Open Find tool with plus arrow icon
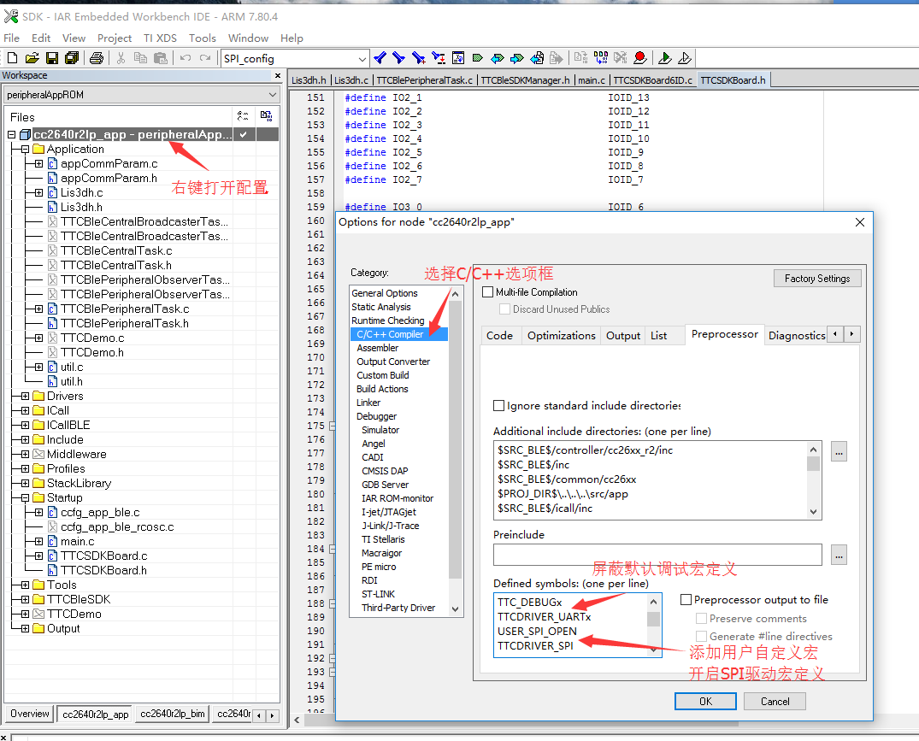919x741 pixels. 419,58
